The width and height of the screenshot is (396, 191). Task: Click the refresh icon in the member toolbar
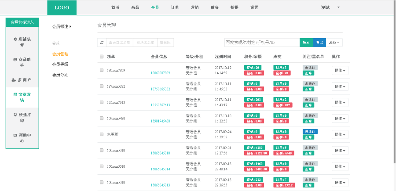click(x=102, y=43)
